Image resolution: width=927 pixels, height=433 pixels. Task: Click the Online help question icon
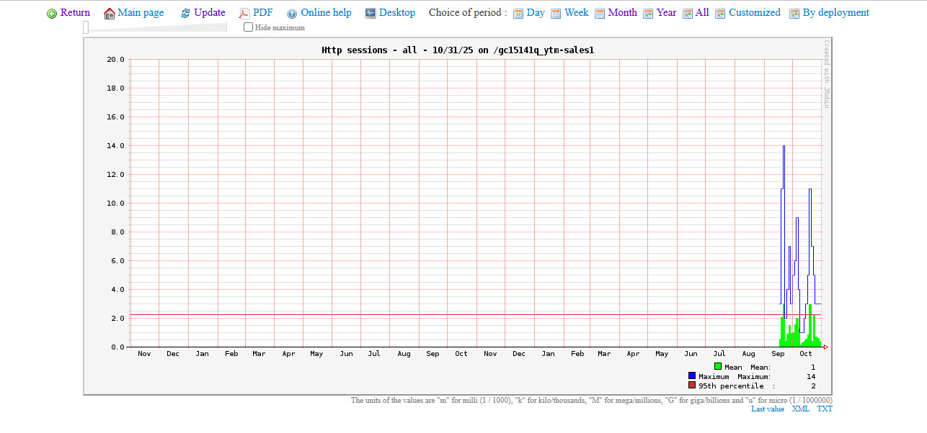292,14
